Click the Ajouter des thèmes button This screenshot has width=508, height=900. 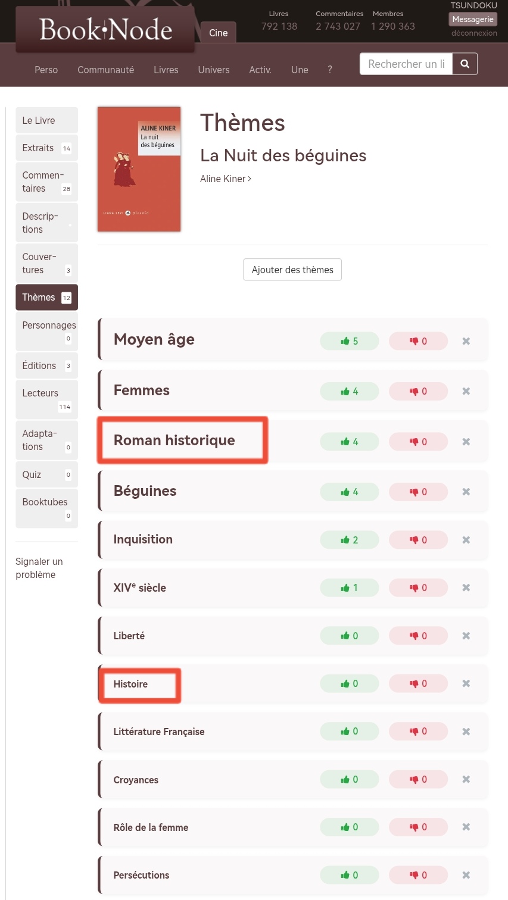(292, 270)
